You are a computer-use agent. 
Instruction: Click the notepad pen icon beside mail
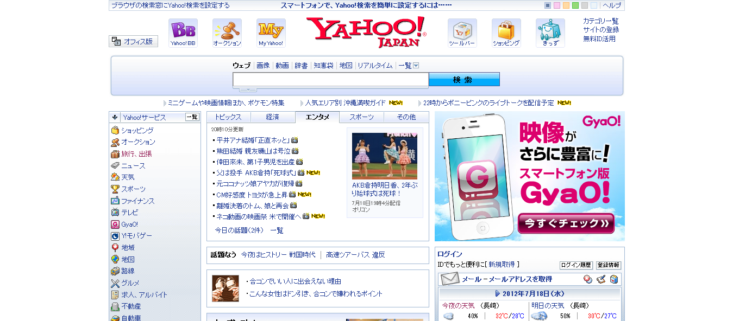601,279
